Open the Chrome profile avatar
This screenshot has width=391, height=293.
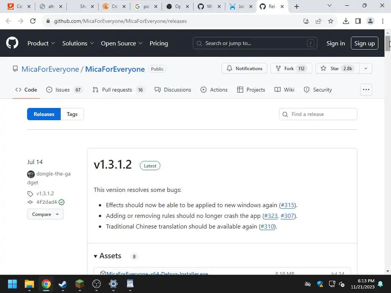(370, 21)
